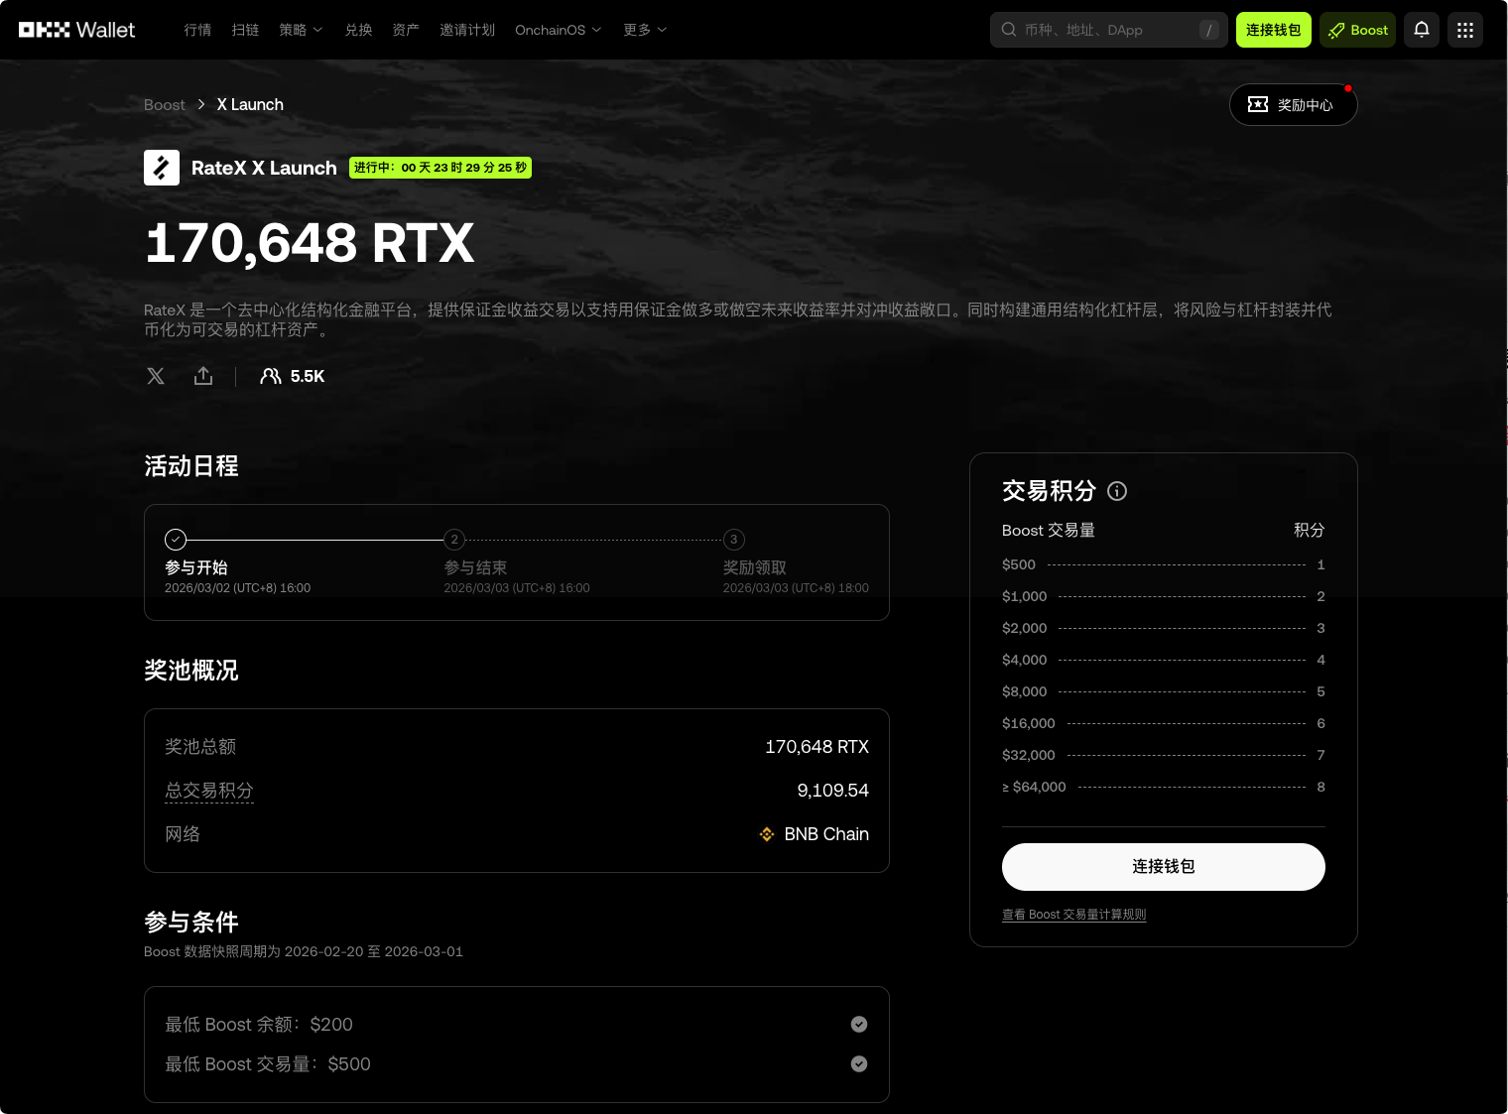Click the 连接钱包 button in the points panel
The image size is (1508, 1114).
[1163, 866]
